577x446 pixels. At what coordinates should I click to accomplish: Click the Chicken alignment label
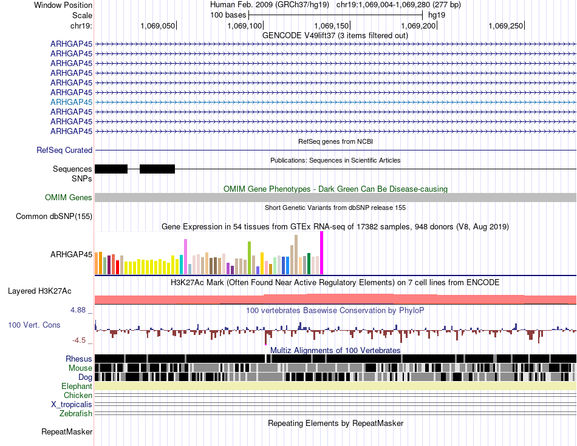coord(78,396)
